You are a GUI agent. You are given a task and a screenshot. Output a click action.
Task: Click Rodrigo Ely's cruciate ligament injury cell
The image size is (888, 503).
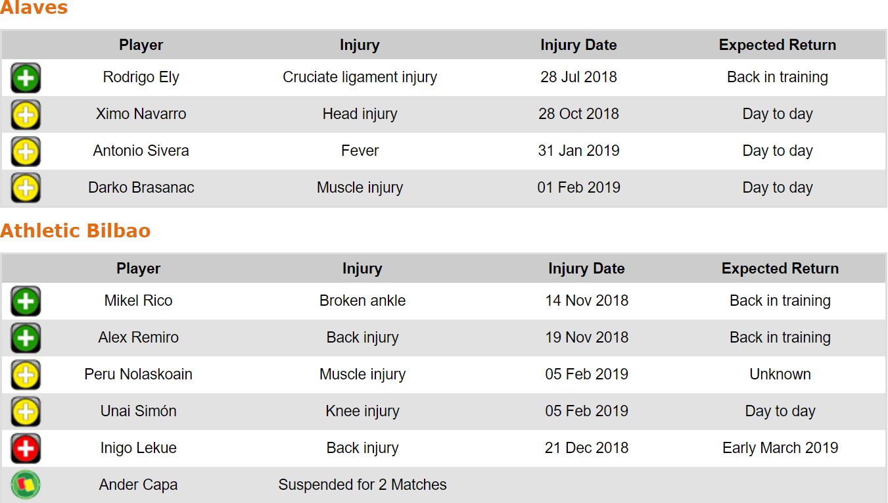click(x=360, y=77)
